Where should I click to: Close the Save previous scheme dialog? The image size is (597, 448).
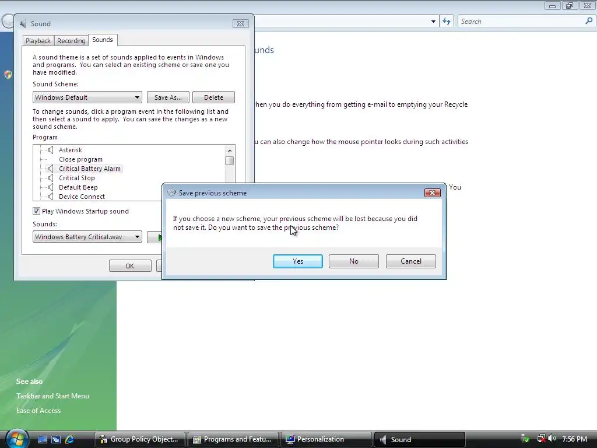pos(433,192)
